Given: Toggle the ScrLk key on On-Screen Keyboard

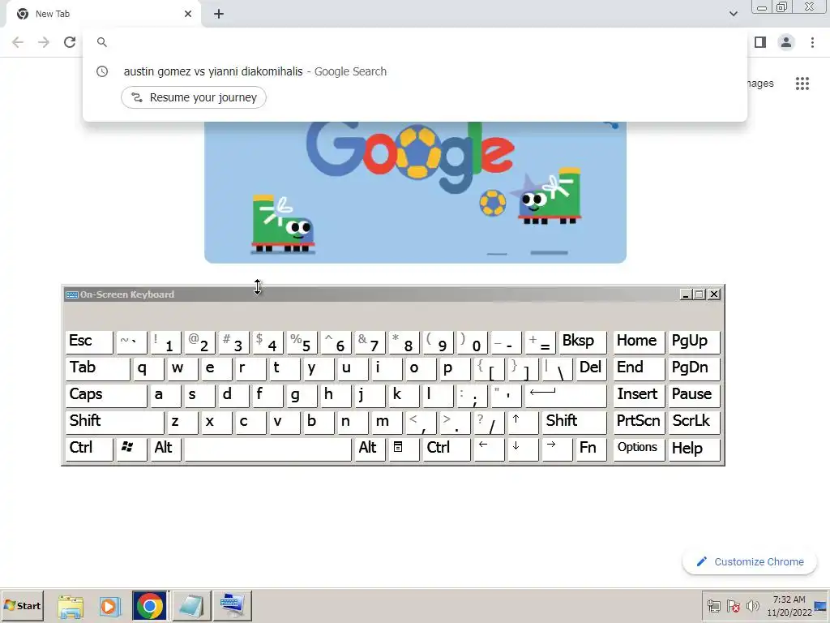Looking at the screenshot, I should coord(694,422).
